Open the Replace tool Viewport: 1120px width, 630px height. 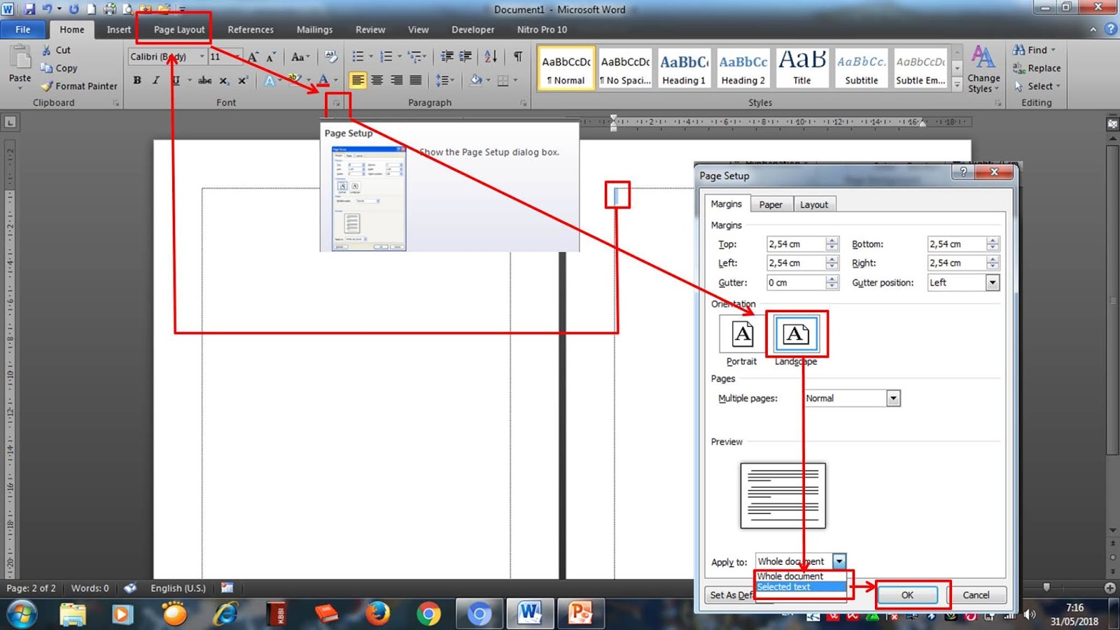(x=1036, y=68)
